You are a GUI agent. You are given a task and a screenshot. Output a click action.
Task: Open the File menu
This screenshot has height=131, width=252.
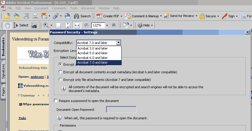pyautogui.click(x=10, y=8)
